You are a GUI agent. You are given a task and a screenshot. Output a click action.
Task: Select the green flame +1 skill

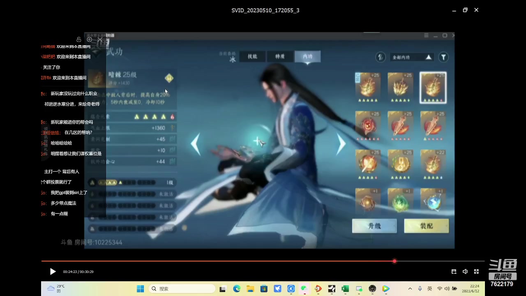[400, 200]
